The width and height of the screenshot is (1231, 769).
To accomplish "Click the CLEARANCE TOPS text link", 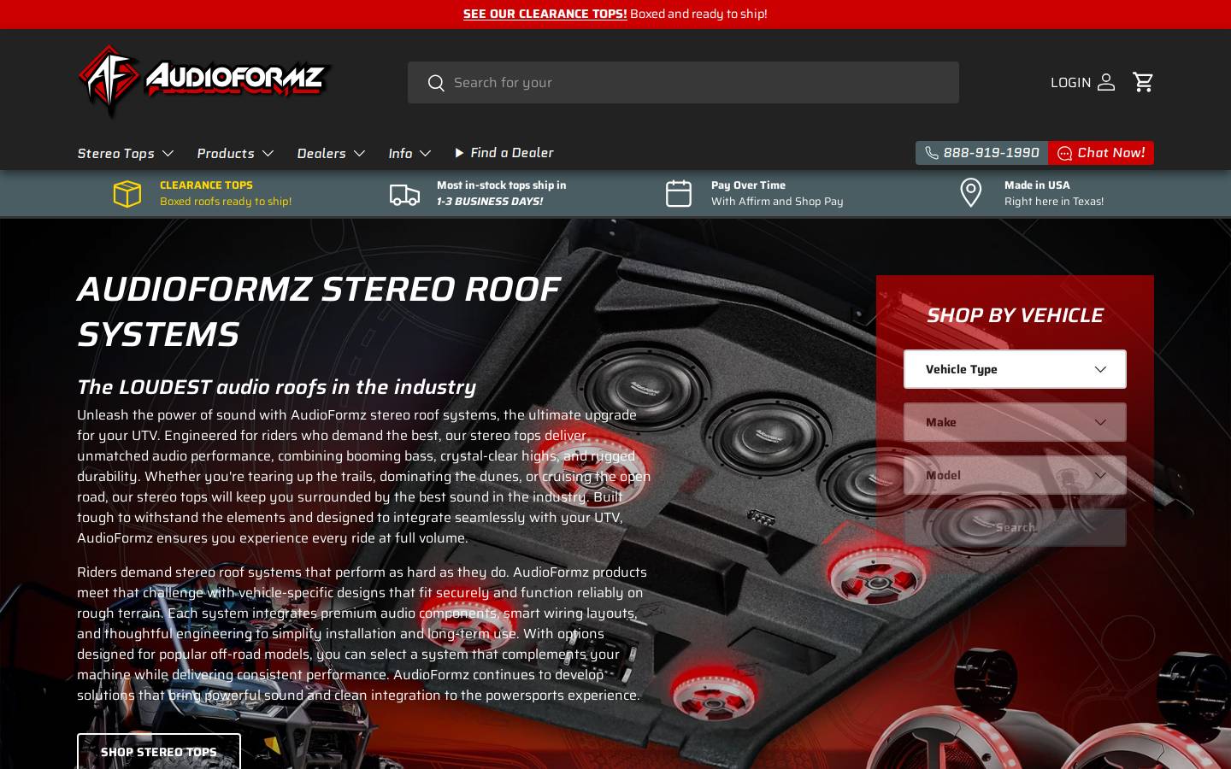I will pyautogui.click(x=206, y=185).
